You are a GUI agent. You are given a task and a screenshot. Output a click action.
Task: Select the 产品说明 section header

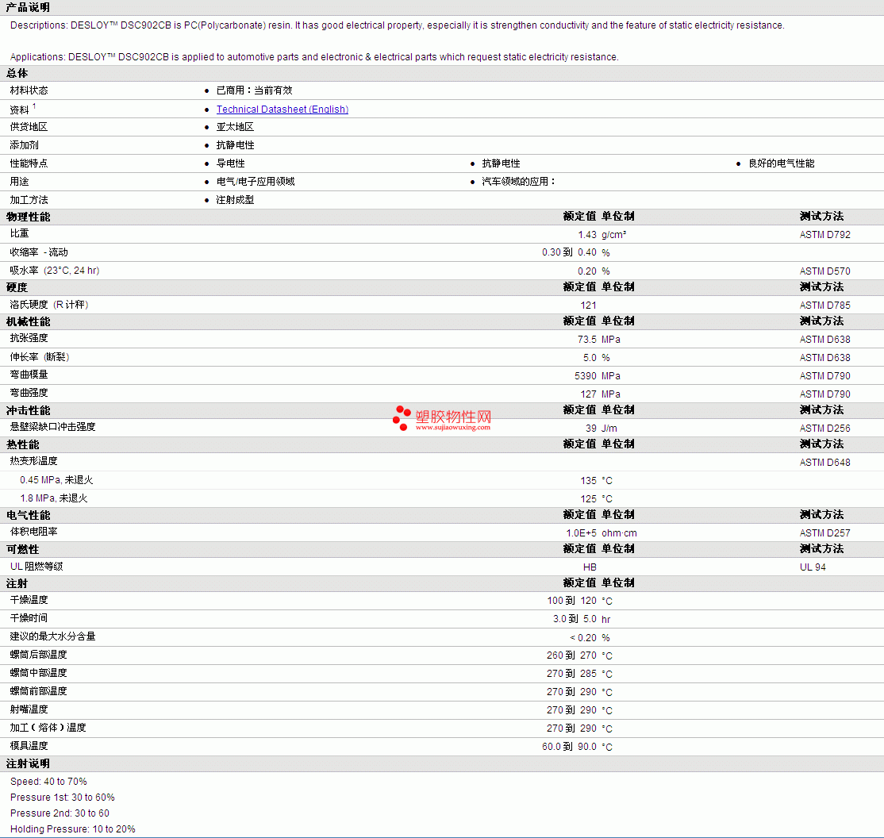point(29,7)
